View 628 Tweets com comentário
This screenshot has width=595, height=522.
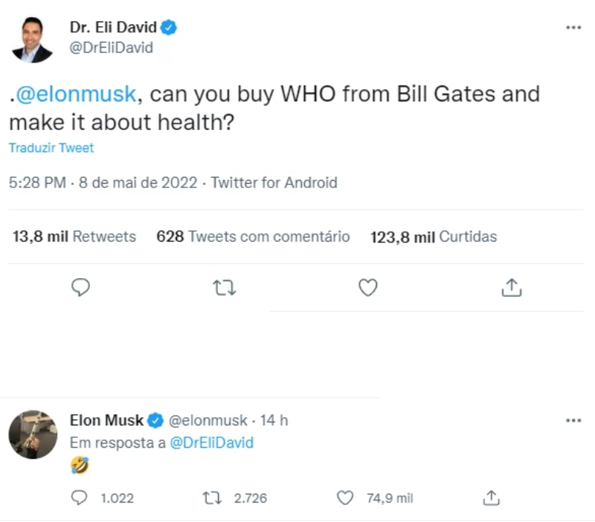(253, 237)
